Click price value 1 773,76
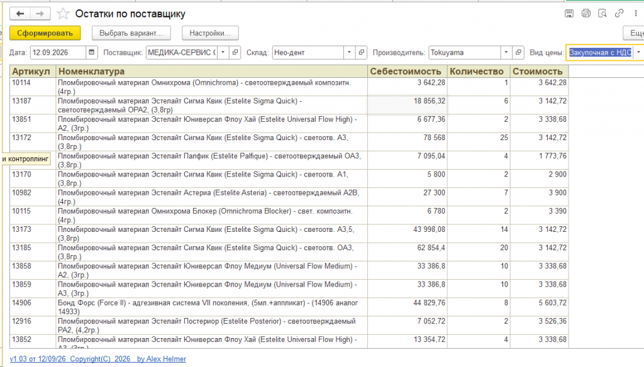The width and height of the screenshot is (644, 367). pyautogui.click(x=539, y=160)
